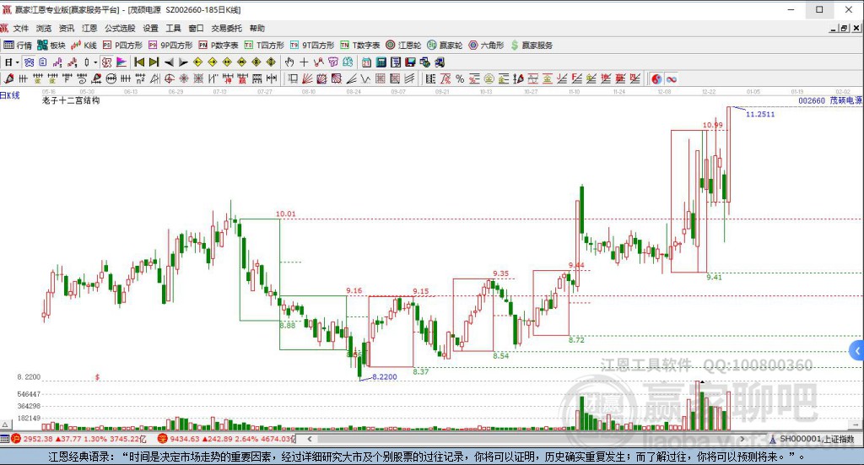Select the red crosshair circle tool

click(x=169, y=78)
